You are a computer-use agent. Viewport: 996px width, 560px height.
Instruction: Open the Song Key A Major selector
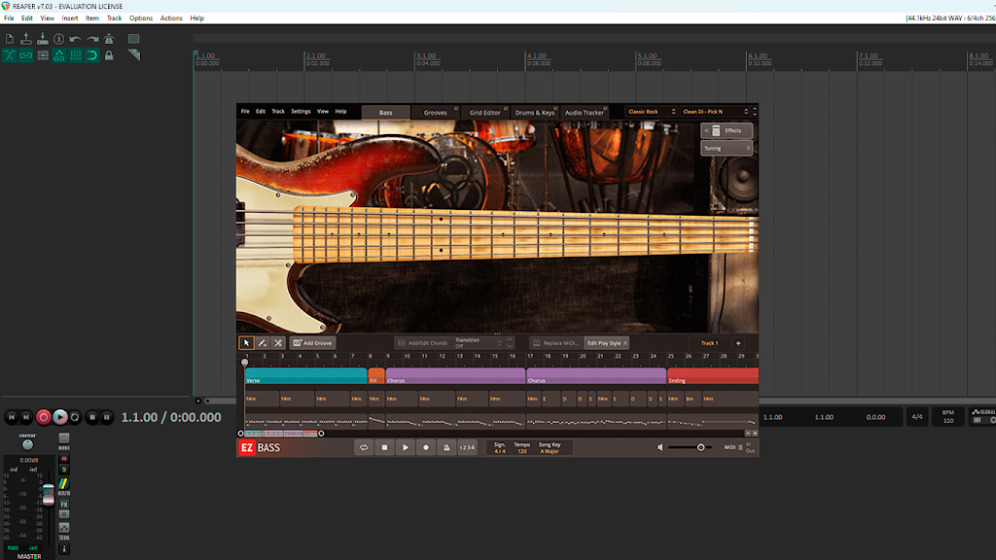551,447
